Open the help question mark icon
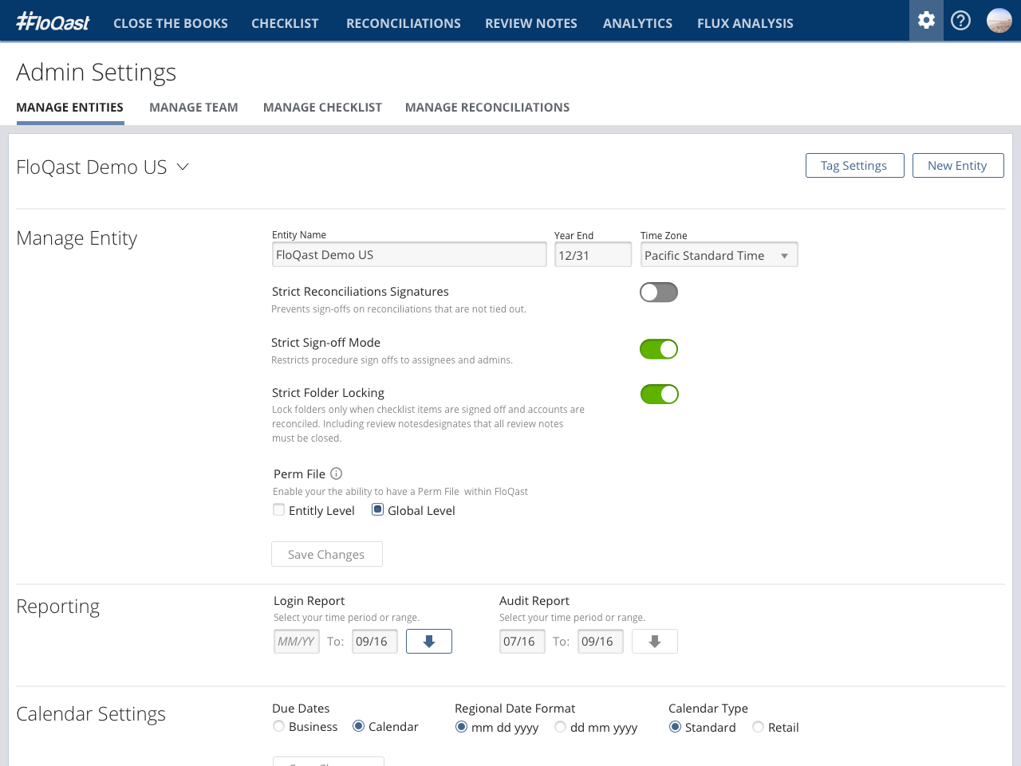The height and width of the screenshot is (766, 1021). [961, 21]
